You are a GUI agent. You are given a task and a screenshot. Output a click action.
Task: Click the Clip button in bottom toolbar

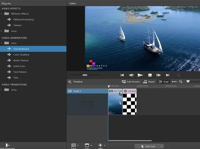pyautogui.click(x=87, y=146)
